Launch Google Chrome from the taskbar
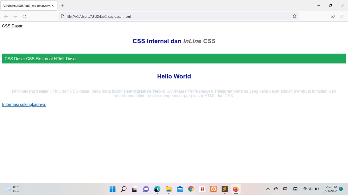This screenshot has height=195, width=348. 191,189
